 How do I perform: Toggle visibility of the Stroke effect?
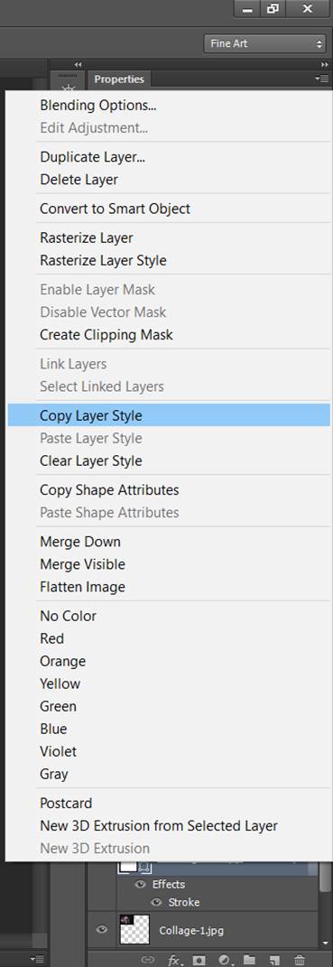(x=156, y=902)
